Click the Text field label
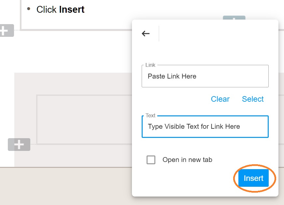The width and height of the screenshot is (284, 205). [x=150, y=115]
